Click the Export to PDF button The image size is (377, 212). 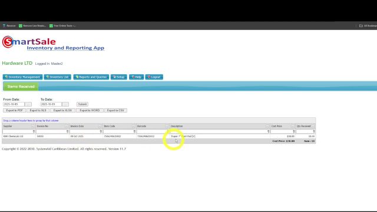point(14,110)
